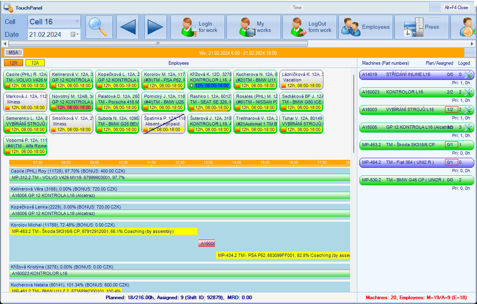477x304 pixels.
Task: Click Alt+F4 Close button
Action: click(456, 8)
